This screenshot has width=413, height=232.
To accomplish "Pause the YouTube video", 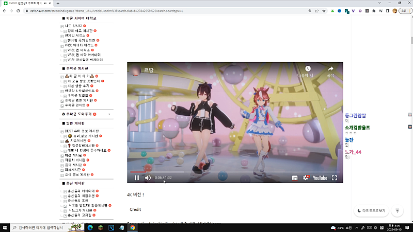I will pyautogui.click(x=136, y=177).
